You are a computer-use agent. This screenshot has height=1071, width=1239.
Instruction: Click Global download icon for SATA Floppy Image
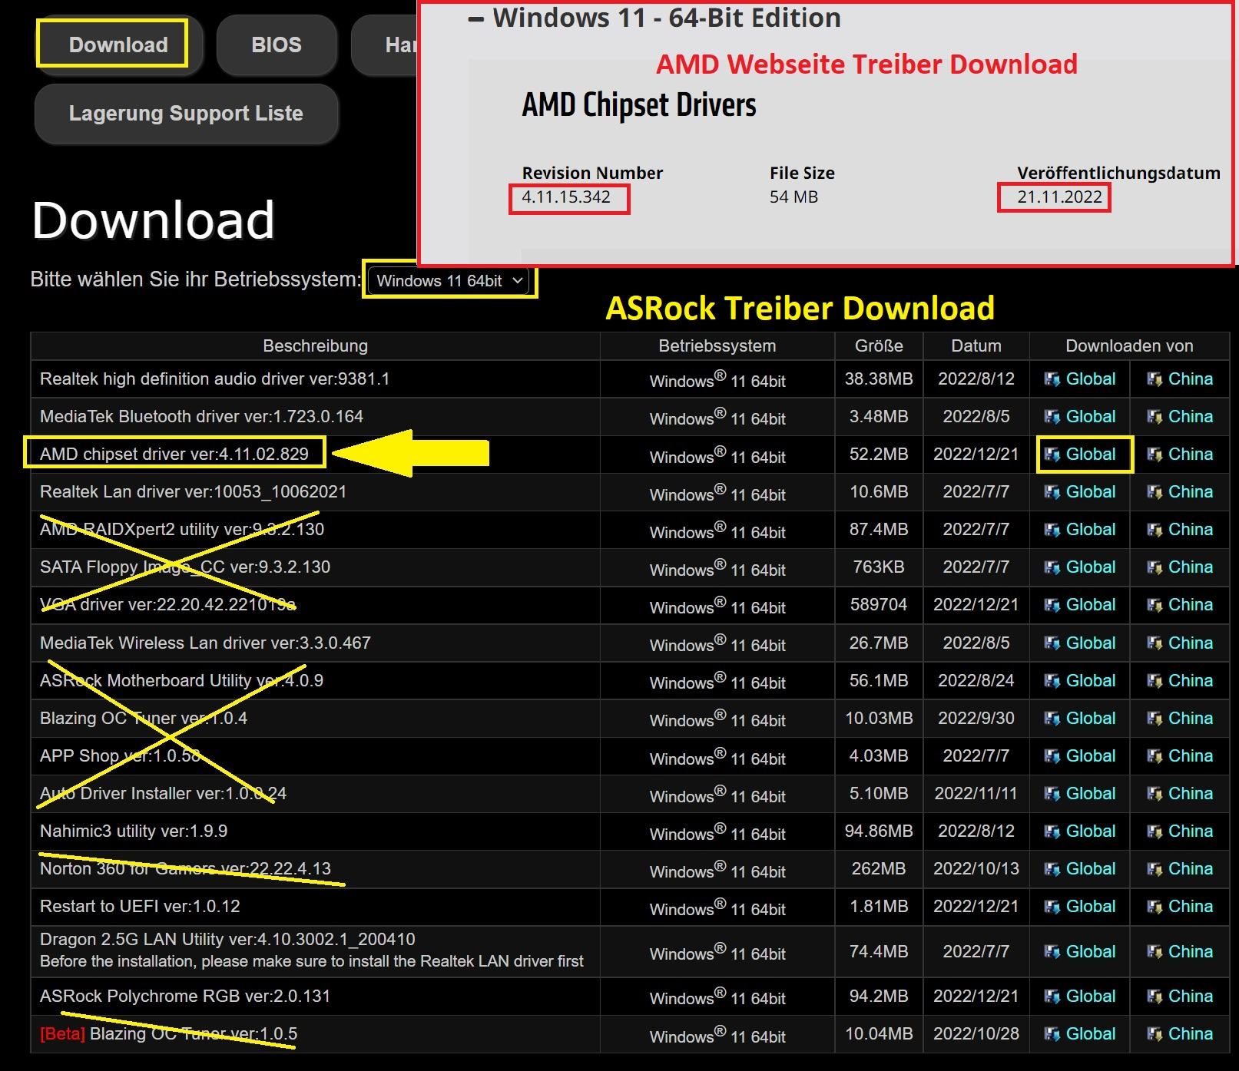tap(1052, 567)
